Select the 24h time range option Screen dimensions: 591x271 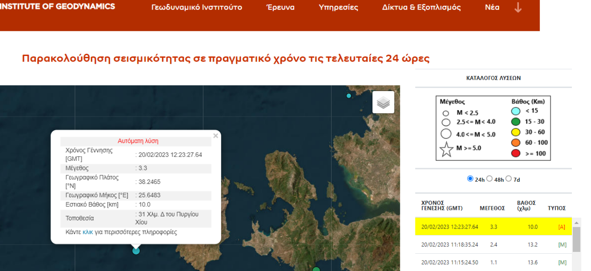click(470, 179)
